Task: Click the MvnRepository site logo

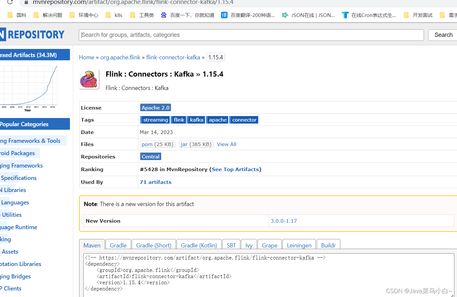Action: [x=29, y=35]
